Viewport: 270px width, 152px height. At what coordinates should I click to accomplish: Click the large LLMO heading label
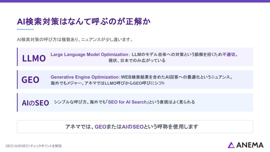(x=34, y=58)
